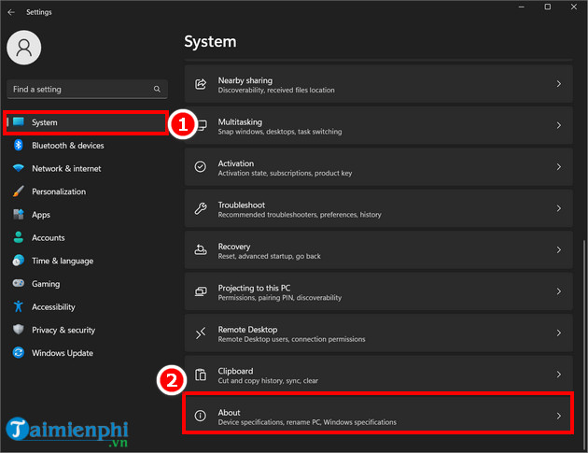Open the About title
The height and width of the screenshot is (453, 588).
click(x=229, y=413)
